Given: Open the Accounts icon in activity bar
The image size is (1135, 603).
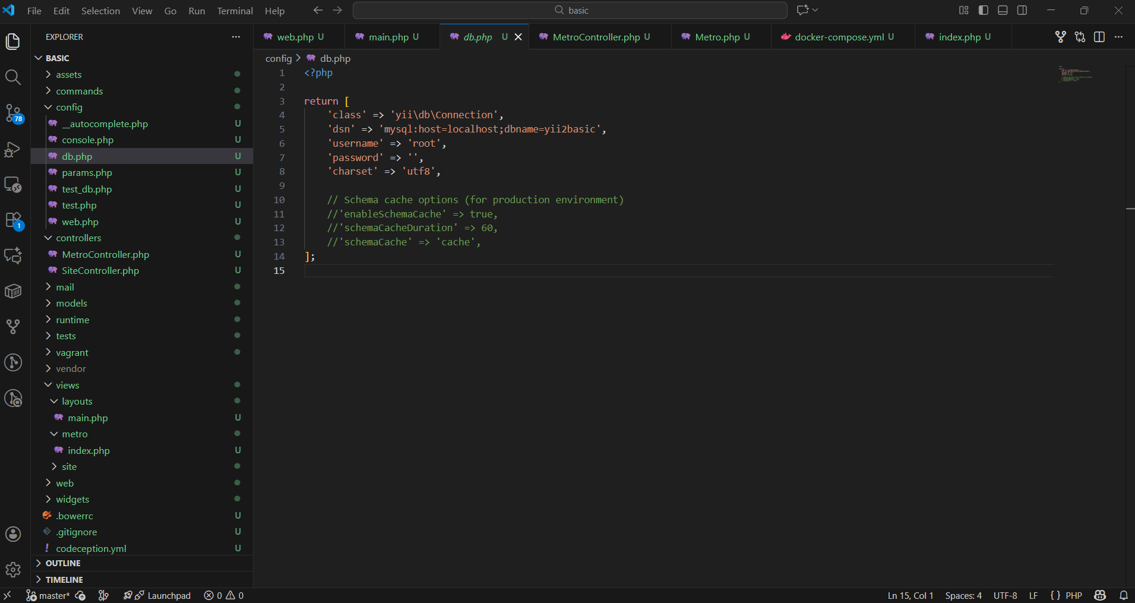Looking at the screenshot, I should click(13, 534).
